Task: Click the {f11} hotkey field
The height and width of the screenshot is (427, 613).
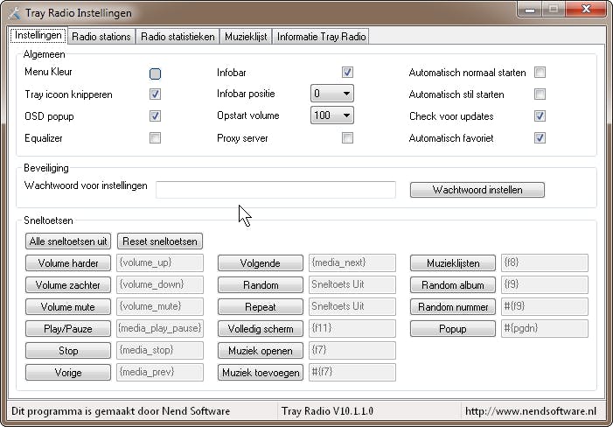Action: pyautogui.click(x=352, y=328)
